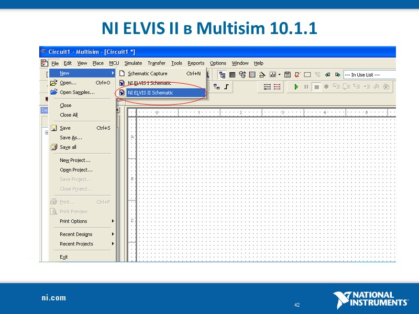Click the Back annotate to file icon

(328, 74)
